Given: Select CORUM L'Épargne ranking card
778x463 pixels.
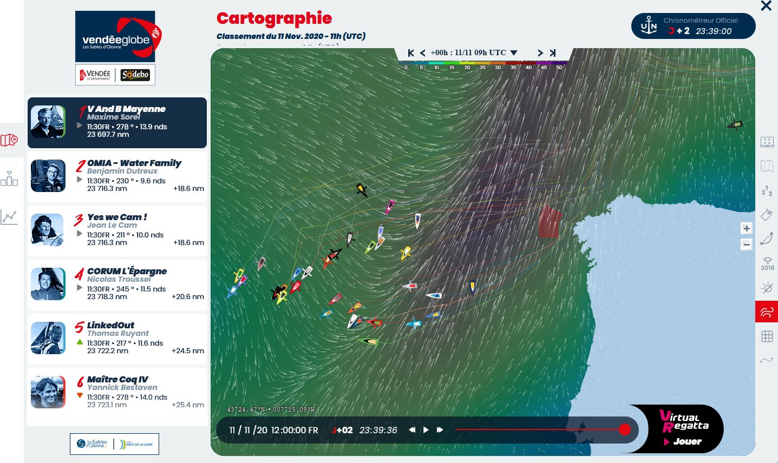Looking at the screenshot, I should 117,285.
